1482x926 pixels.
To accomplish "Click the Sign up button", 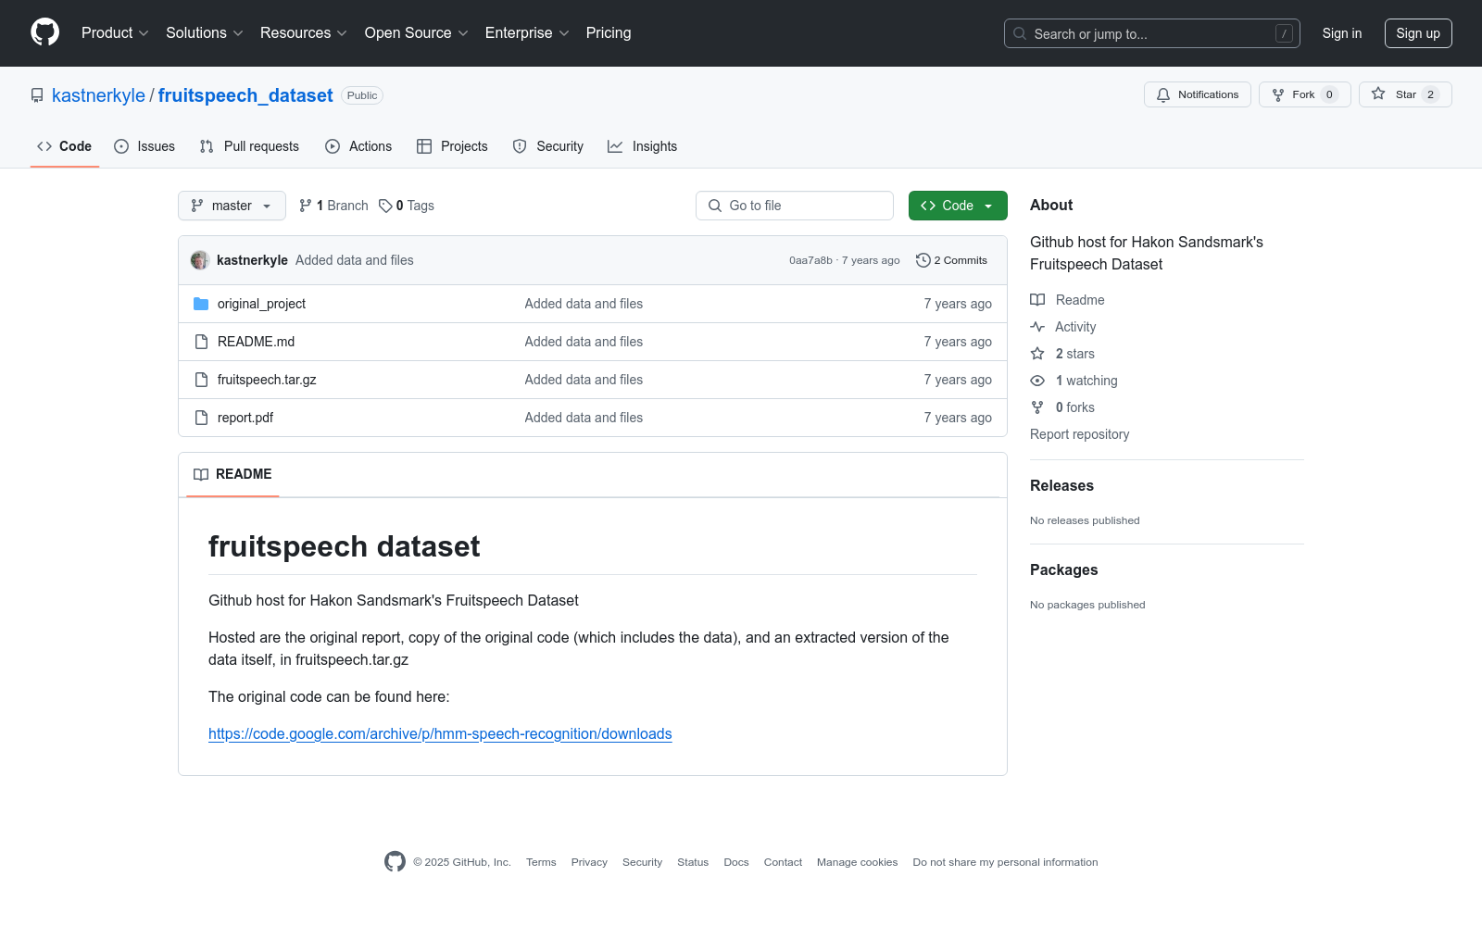I will (x=1418, y=33).
